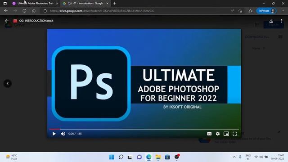Open the clock and date panel
Image resolution: width=288 pixels, height=162 pixels.
pos(278,157)
